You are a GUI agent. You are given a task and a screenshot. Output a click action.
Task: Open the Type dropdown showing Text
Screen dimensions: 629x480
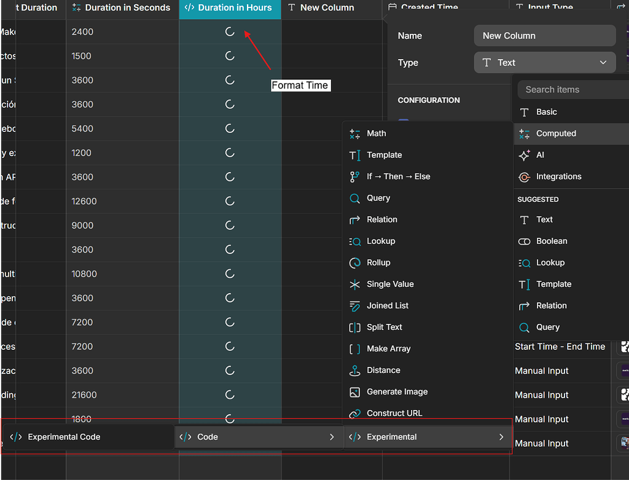544,62
